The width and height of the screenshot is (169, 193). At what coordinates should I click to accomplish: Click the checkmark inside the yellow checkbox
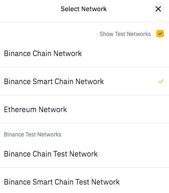[160, 34]
